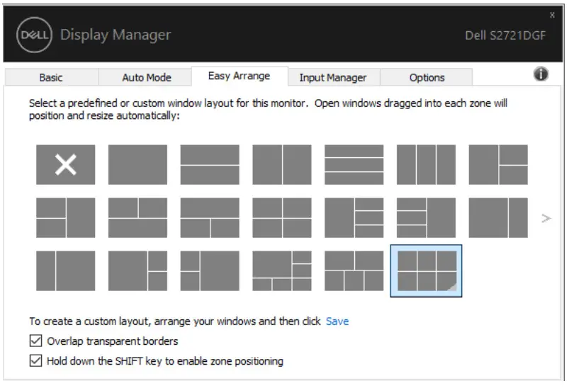Open the Auto Mode tab
569x388 pixels.
(147, 77)
